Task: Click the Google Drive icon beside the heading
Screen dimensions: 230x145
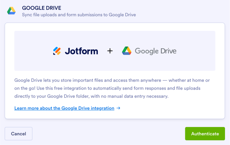Action: pyautogui.click(x=12, y=11)
